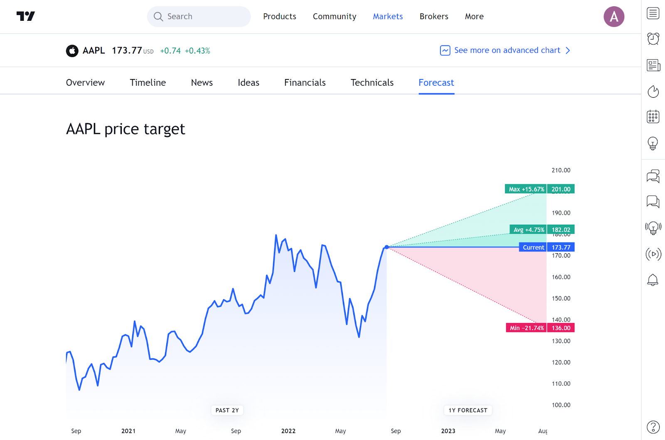The height and width of the screenshot is (440, 665).
Task: Click the 1Y FORECAST chart label
Action: (x=468, y=410)
